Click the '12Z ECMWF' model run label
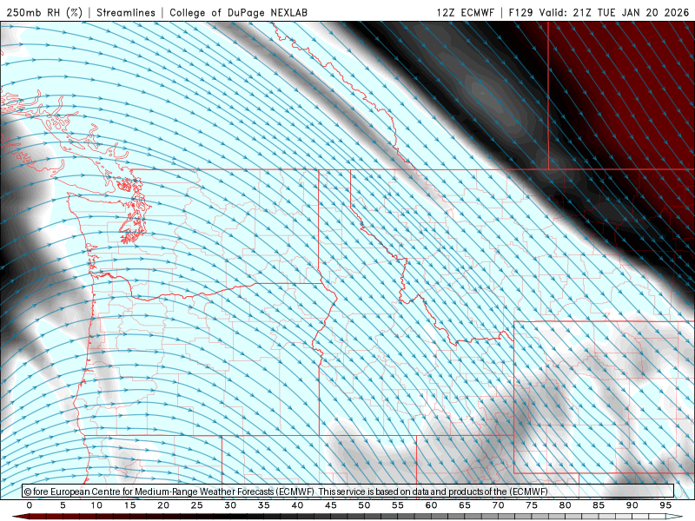This screenshot has width=695, height=521. (x=465, y=12)
